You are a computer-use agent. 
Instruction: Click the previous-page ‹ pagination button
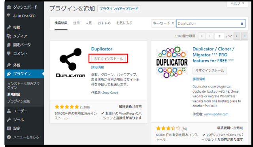pos(210,36)
